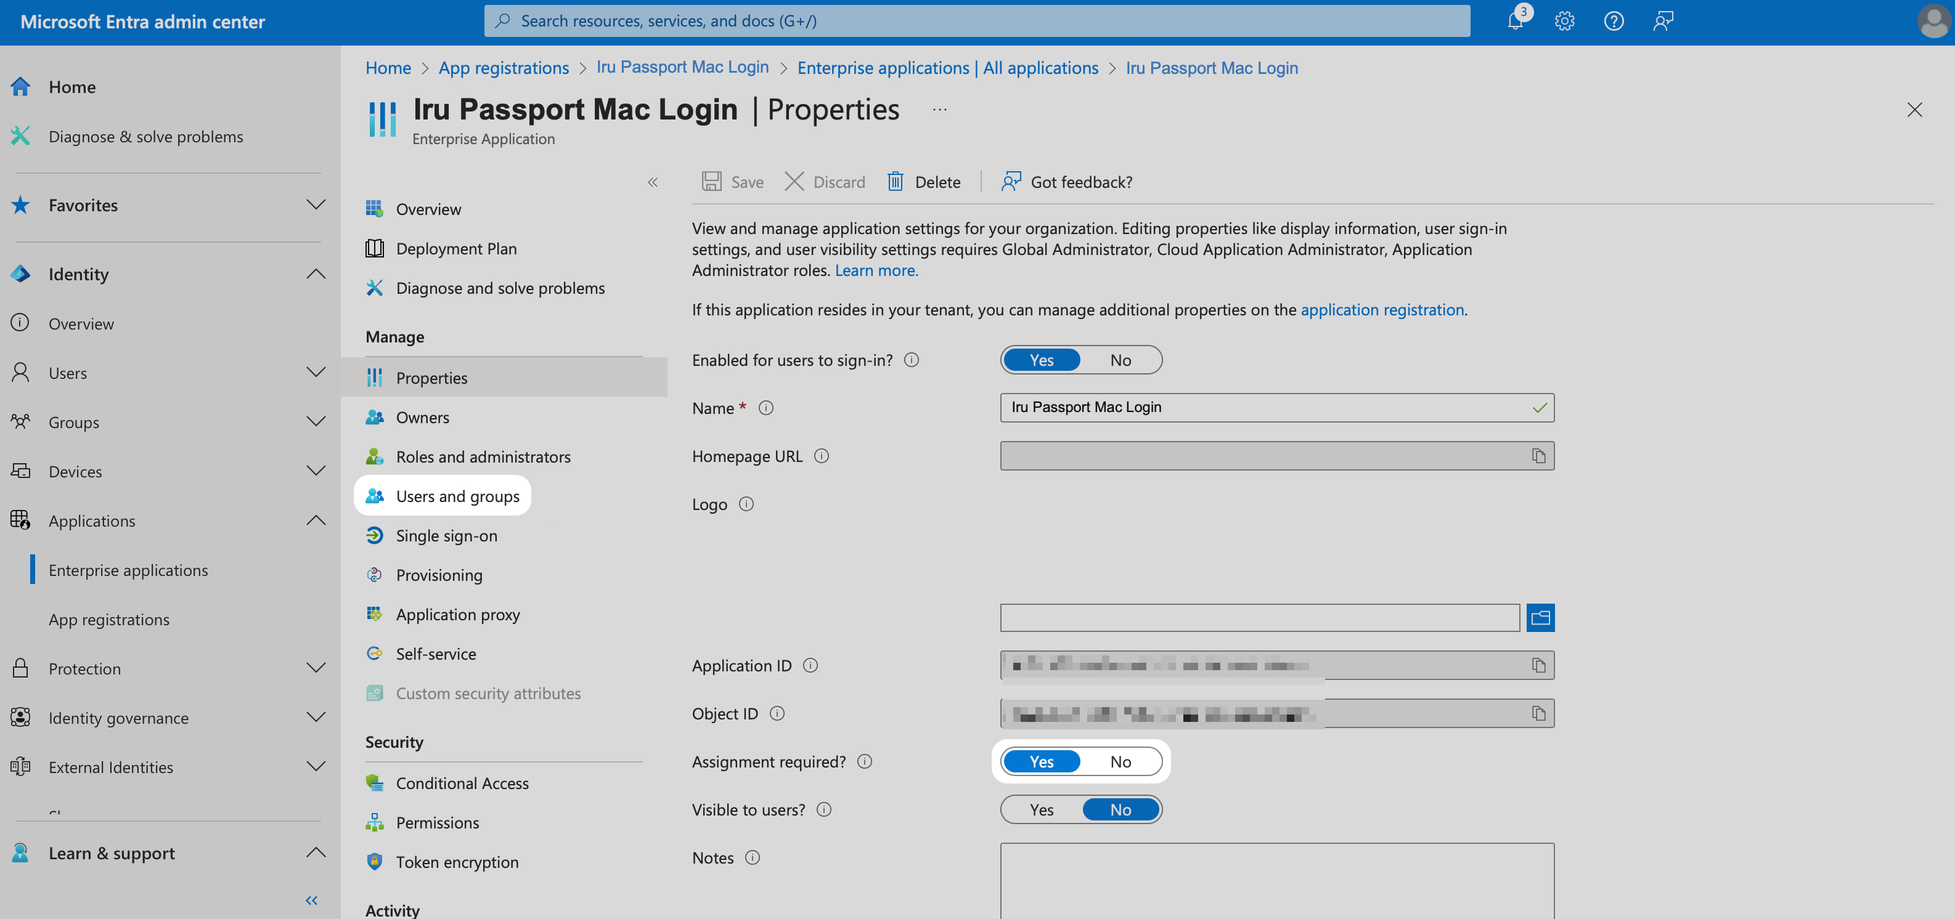Show info tip next to Logo
The width and height of the screenshot is (1955, 919).
coord(746,504)
